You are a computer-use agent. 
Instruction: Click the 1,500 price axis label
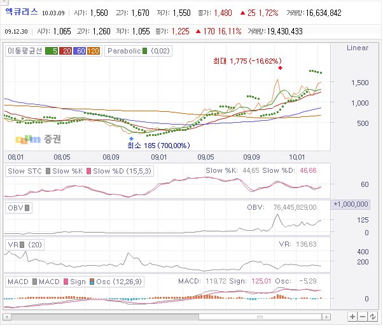click(360, 83)
